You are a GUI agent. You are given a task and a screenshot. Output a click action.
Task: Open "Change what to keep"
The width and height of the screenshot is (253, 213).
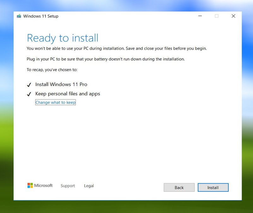(x=55, y=102)
